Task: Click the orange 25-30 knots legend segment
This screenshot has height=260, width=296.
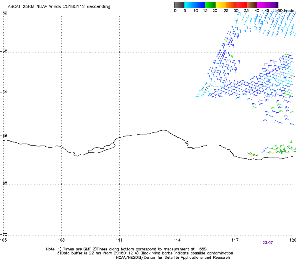Action: pos(231,5)
